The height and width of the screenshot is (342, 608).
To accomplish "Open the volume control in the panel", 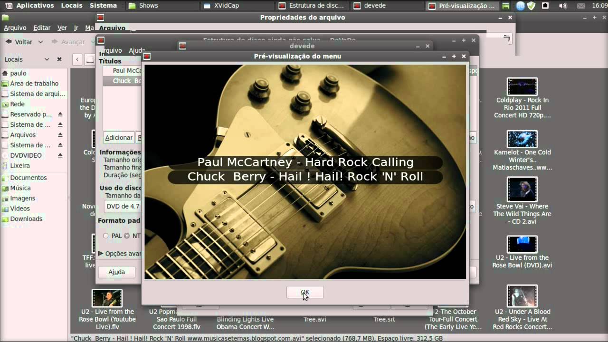I will tap(562, 6).
